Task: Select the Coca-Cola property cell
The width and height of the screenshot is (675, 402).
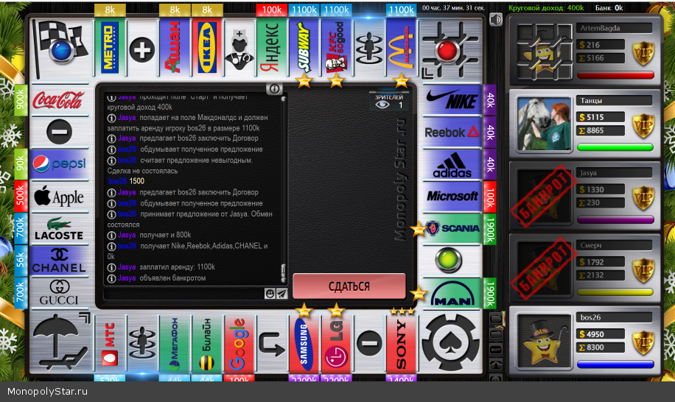Action: [x=60, y=101]
